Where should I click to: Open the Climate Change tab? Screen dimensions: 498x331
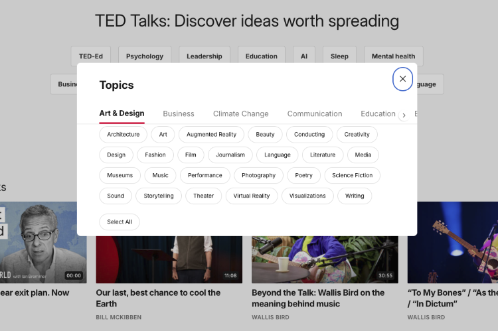click(x=241, y=113)
